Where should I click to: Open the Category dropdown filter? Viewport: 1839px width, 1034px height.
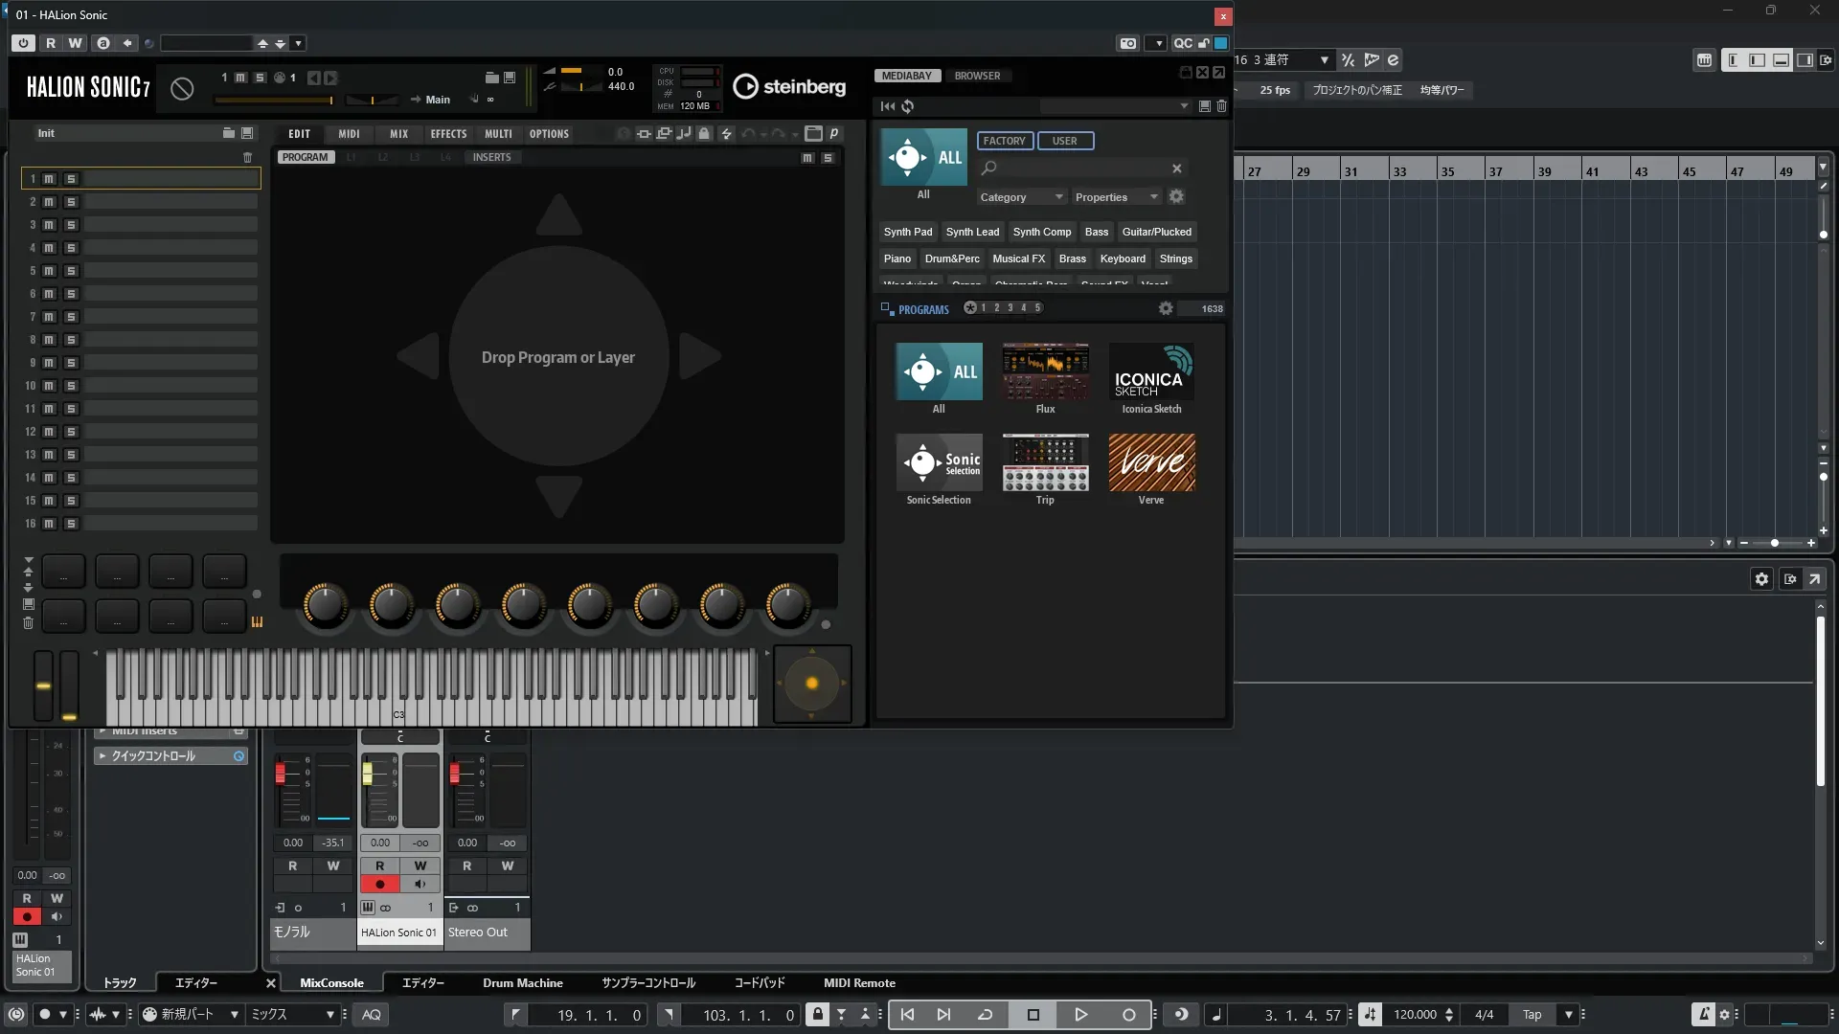tap(1020, 197)
